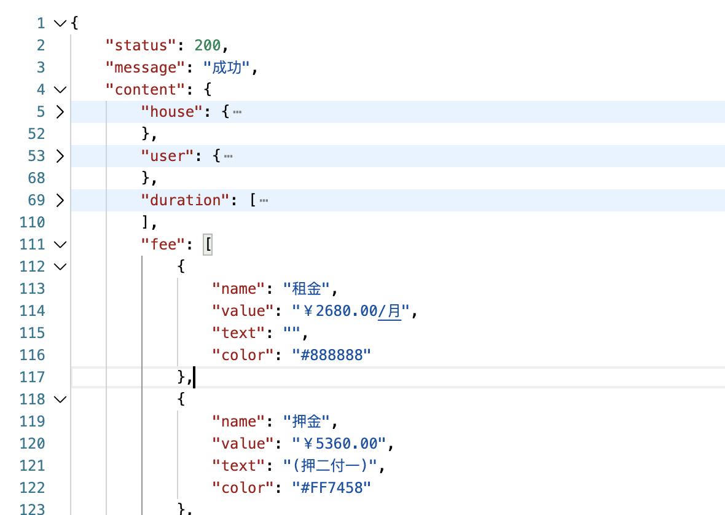725x515 pixels.
Task: Click the "(押二付一)" text string
Action: pyautogui.click(x=335, y=465)
